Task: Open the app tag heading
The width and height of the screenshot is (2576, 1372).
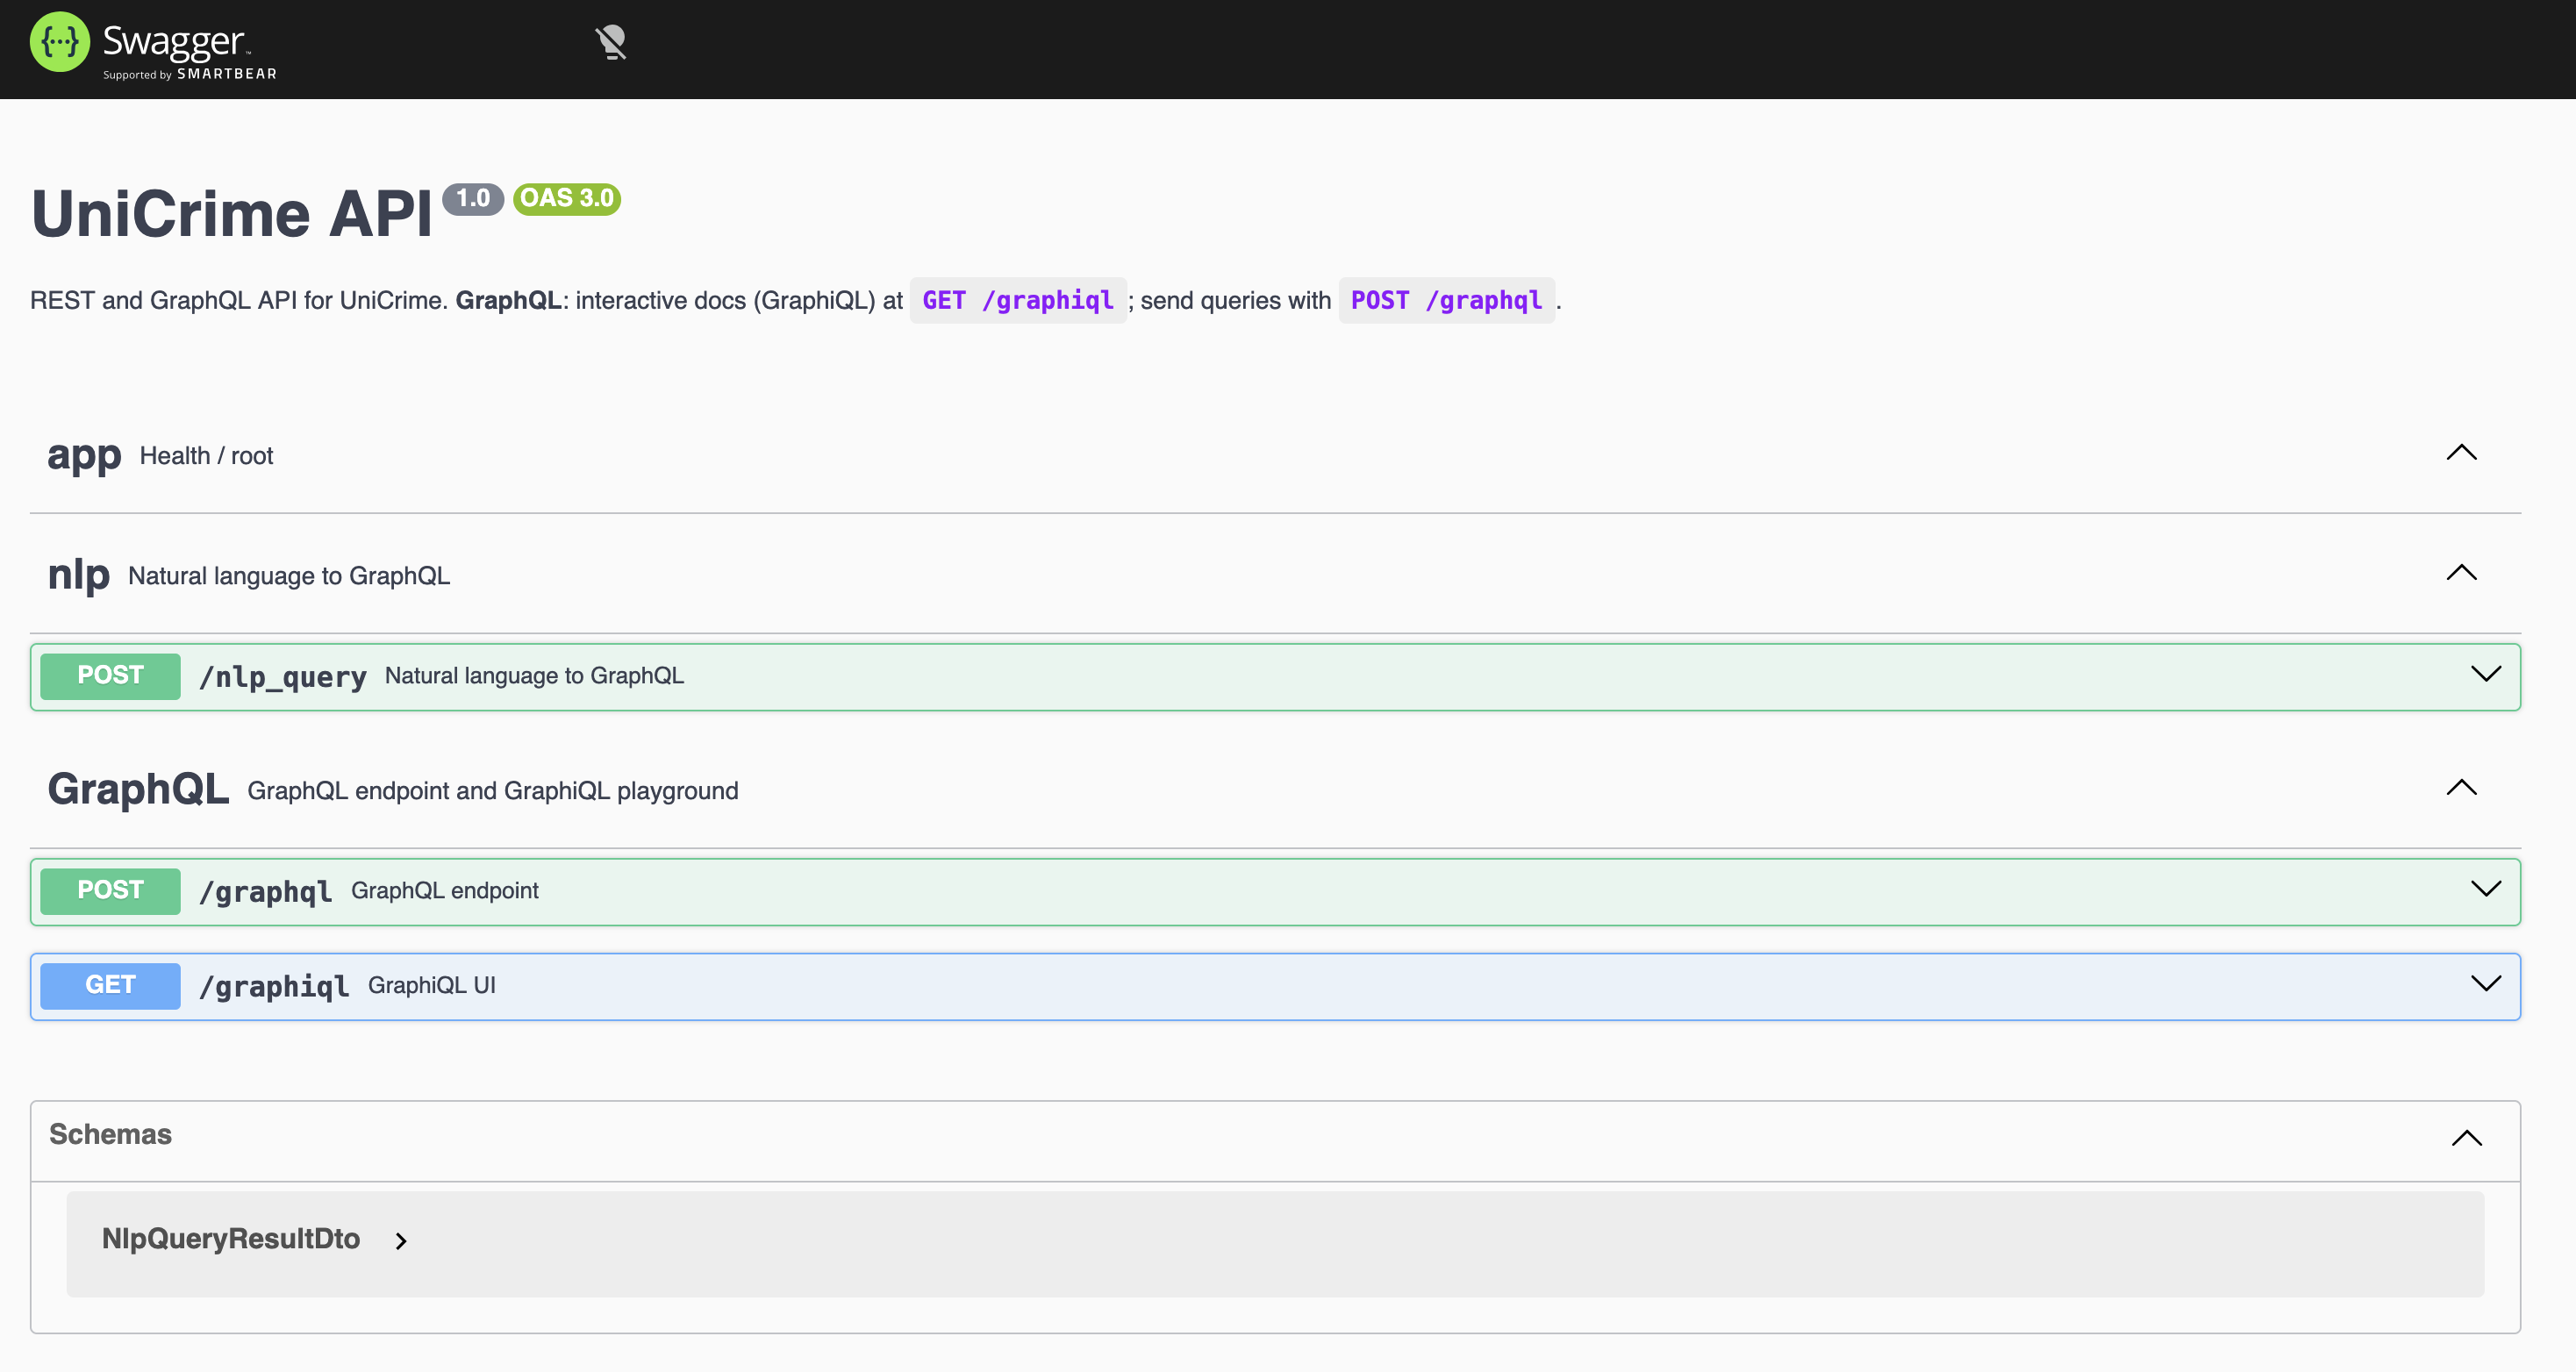Action: 84,456
